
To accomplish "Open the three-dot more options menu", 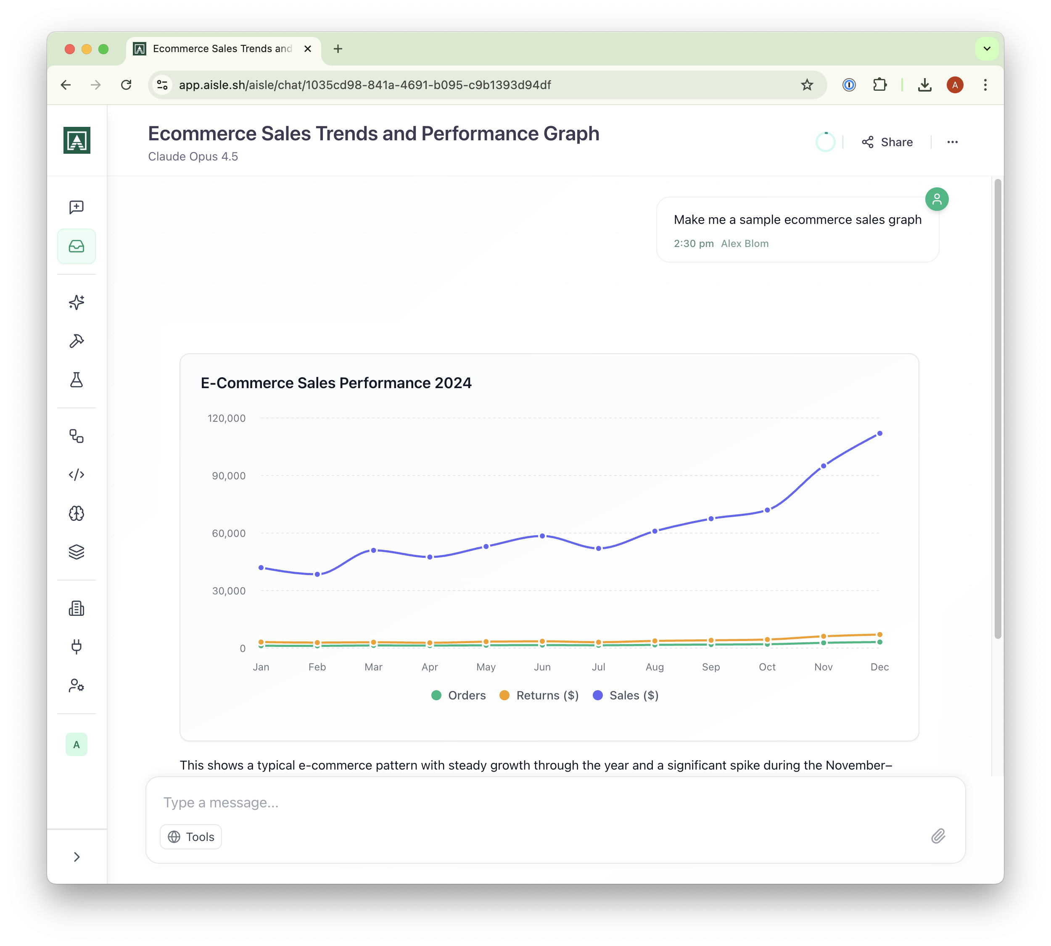I will click(x=952, y=142).
